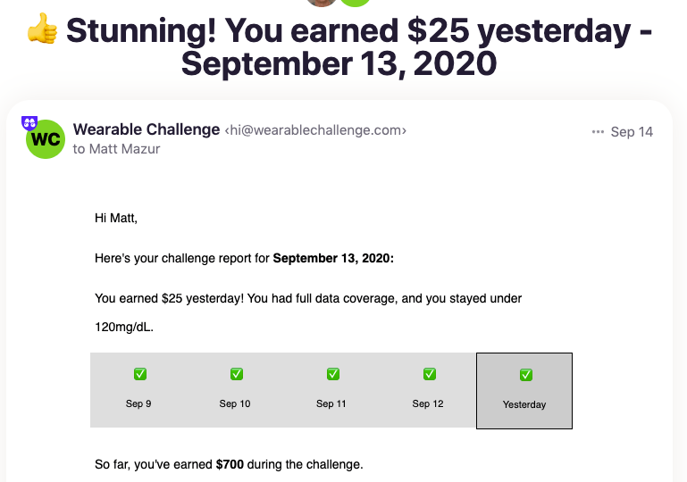Click the Sep 9 day label
This screenshot has width=687, height=482.
point(138,403)
